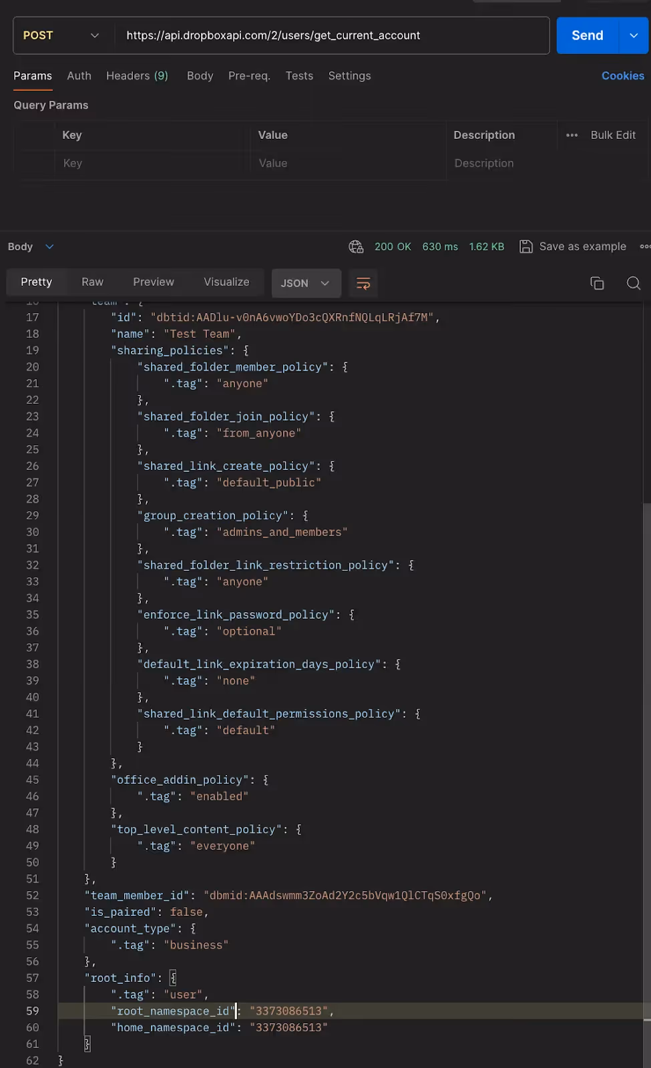The height and width of the screenshot is (1068, 651).
Task: Click the search response magnifier icon
Action: [634, 283]
